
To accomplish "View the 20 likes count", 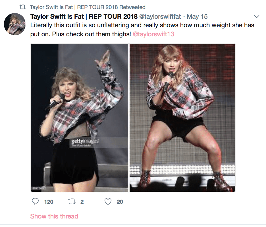I will pos(120,202).
